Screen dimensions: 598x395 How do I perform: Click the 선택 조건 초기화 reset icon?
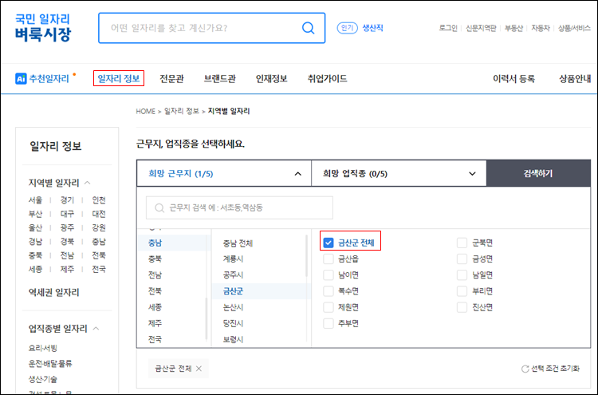pos(525,369)
